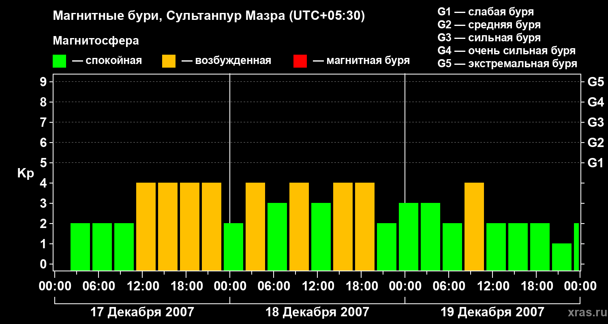The width and height of the screenshot is (608, 324).
Task: Click the 'G5' label on the right axis
Action: point(596,82)
